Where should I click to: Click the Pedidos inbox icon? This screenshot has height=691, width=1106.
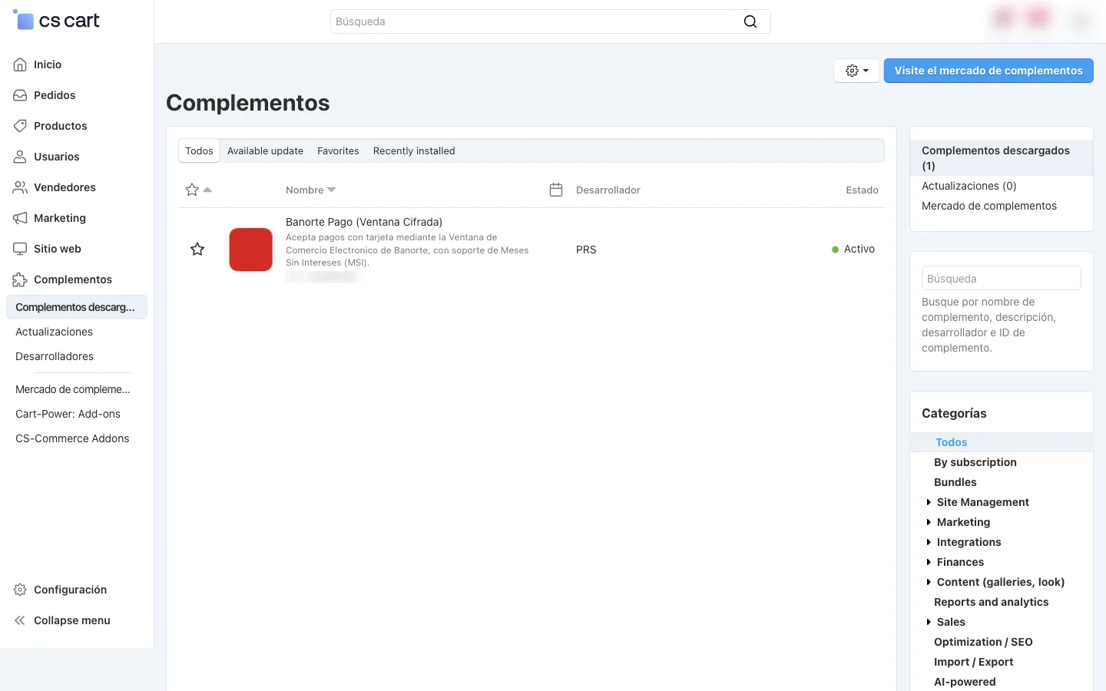coord(20,95)
